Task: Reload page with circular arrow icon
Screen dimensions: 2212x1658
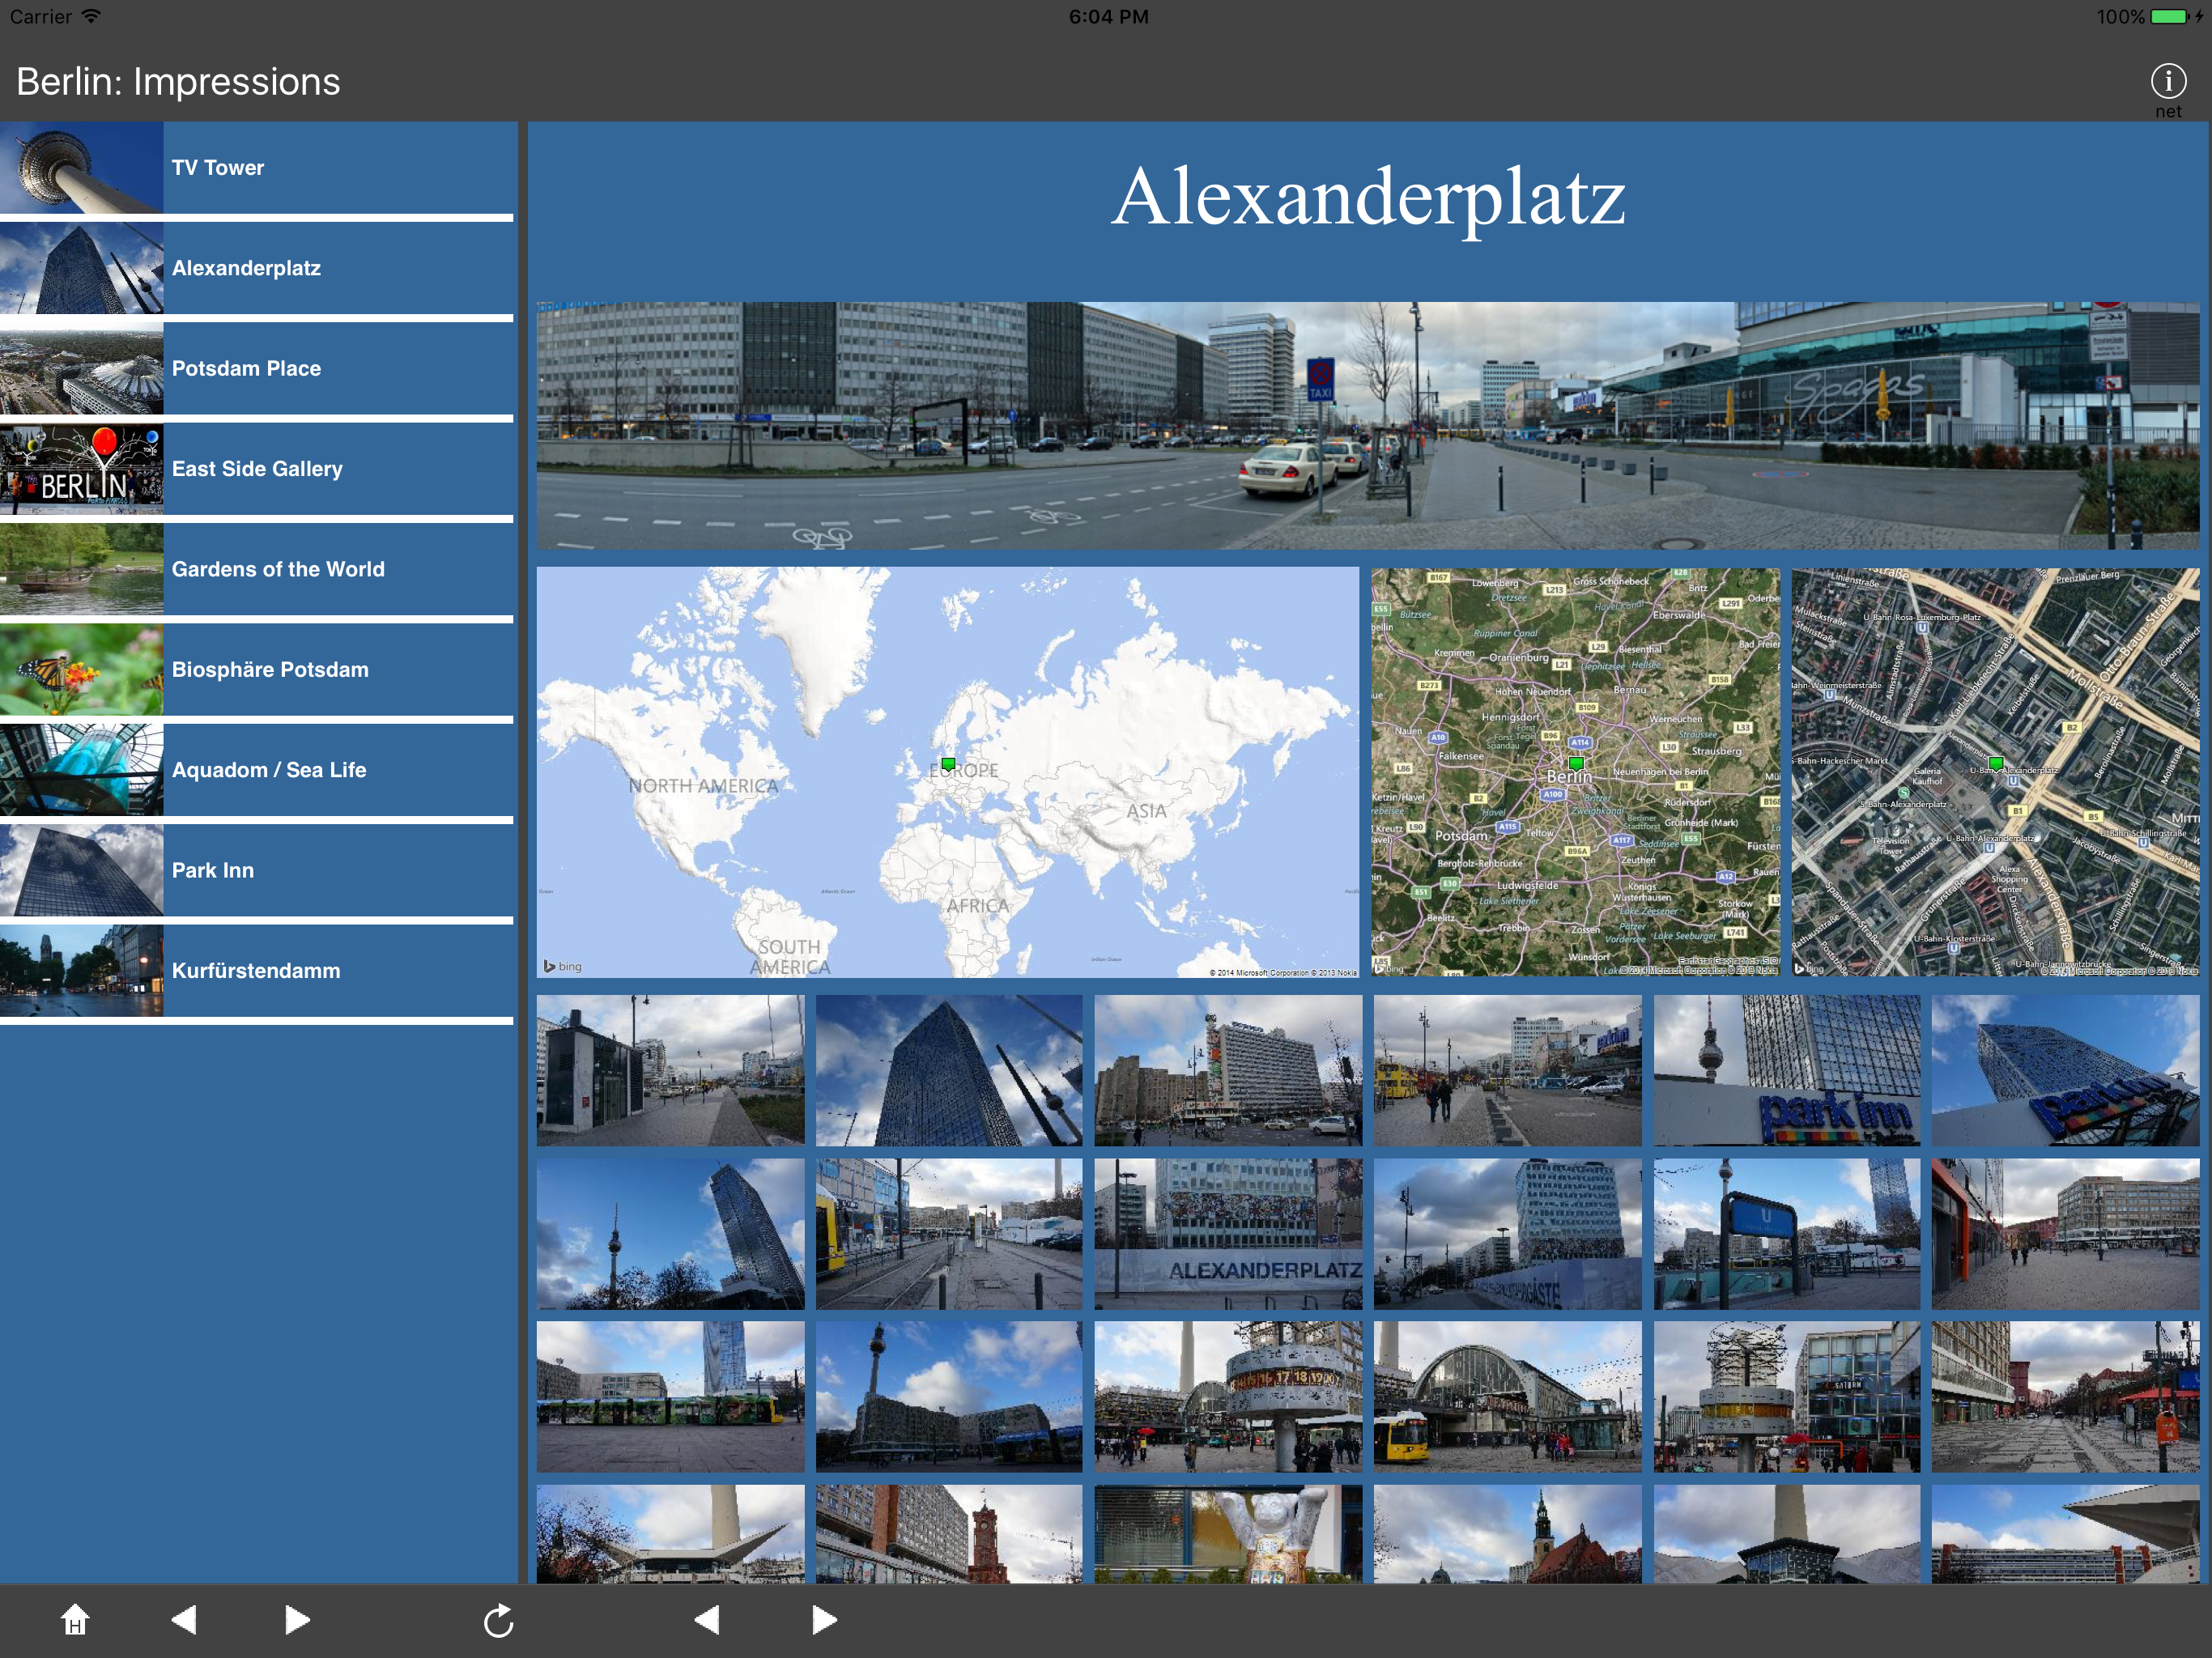Action: 498,1620
